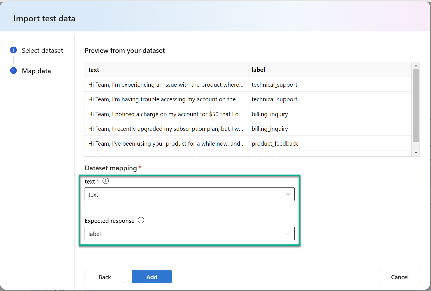Viewport: 431px width, 291px height.
Task: Click the 'label' column header in the preview
Action: 258,70
